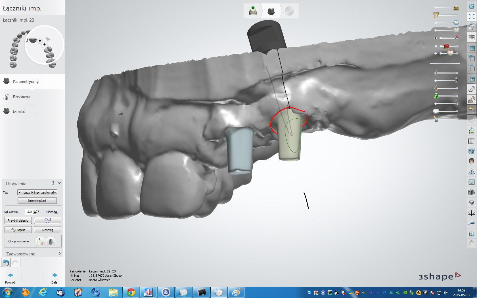Select the radio button beside red gingiva slider
477x298 pixels.
pos(436,46)
